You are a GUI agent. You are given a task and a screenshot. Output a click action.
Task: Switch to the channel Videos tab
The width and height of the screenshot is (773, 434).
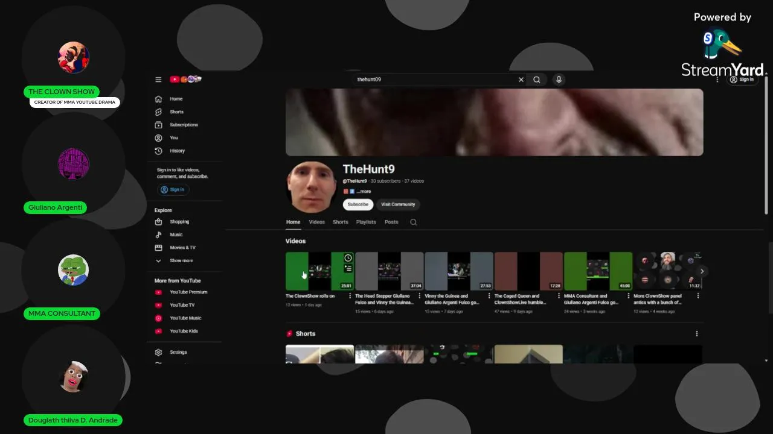click(x=317, y=222)
